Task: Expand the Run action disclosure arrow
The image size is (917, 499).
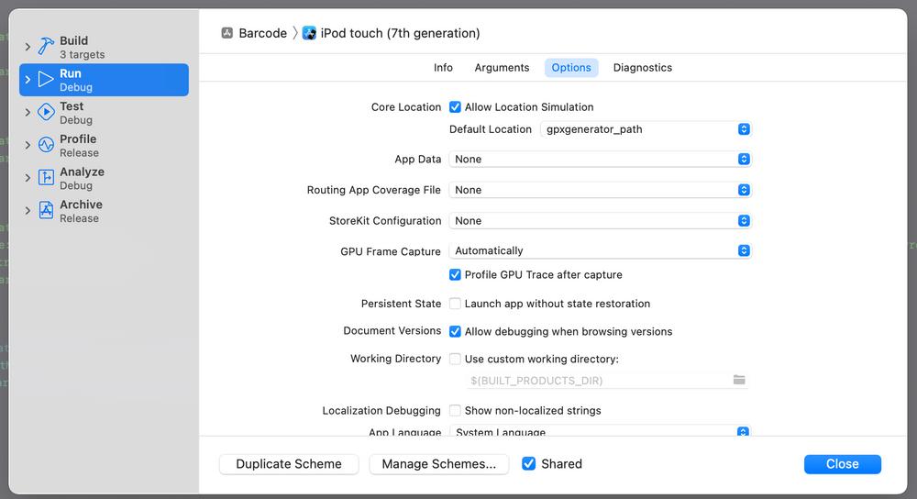Action: (x=28, y=79)
